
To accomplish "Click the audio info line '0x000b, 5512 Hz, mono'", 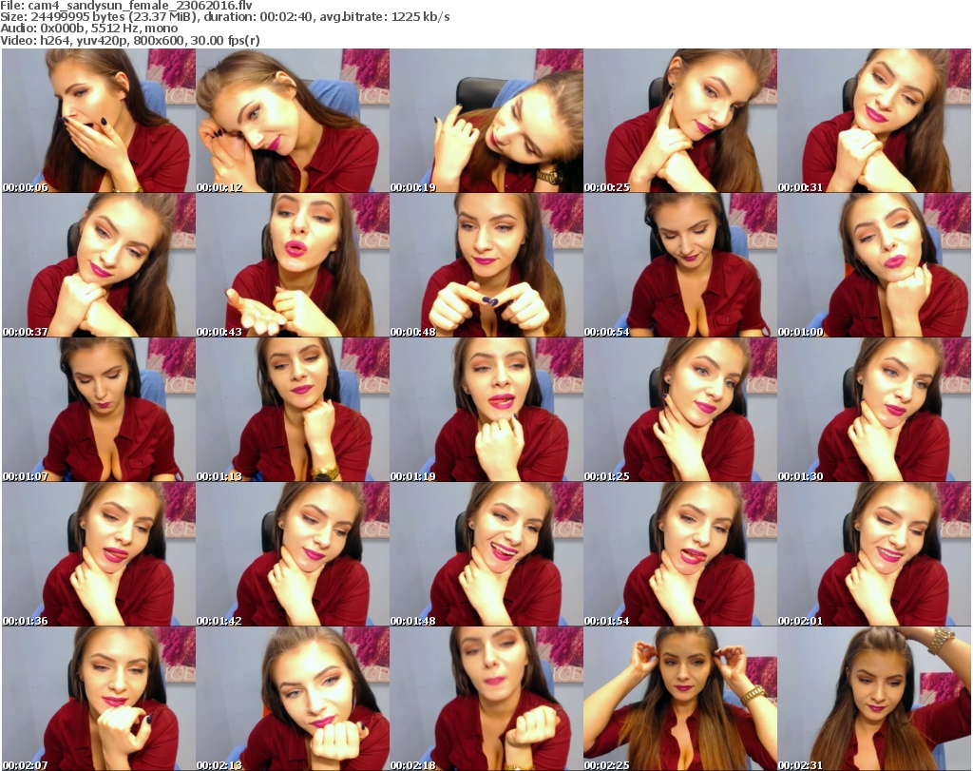I will click(x=108, y=29).
